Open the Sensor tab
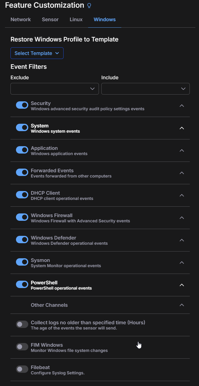199x386 pixels. [50, 19]
